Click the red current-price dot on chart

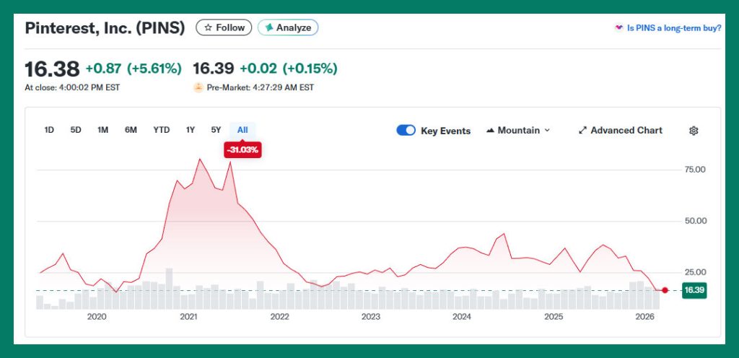coord(665,290)
